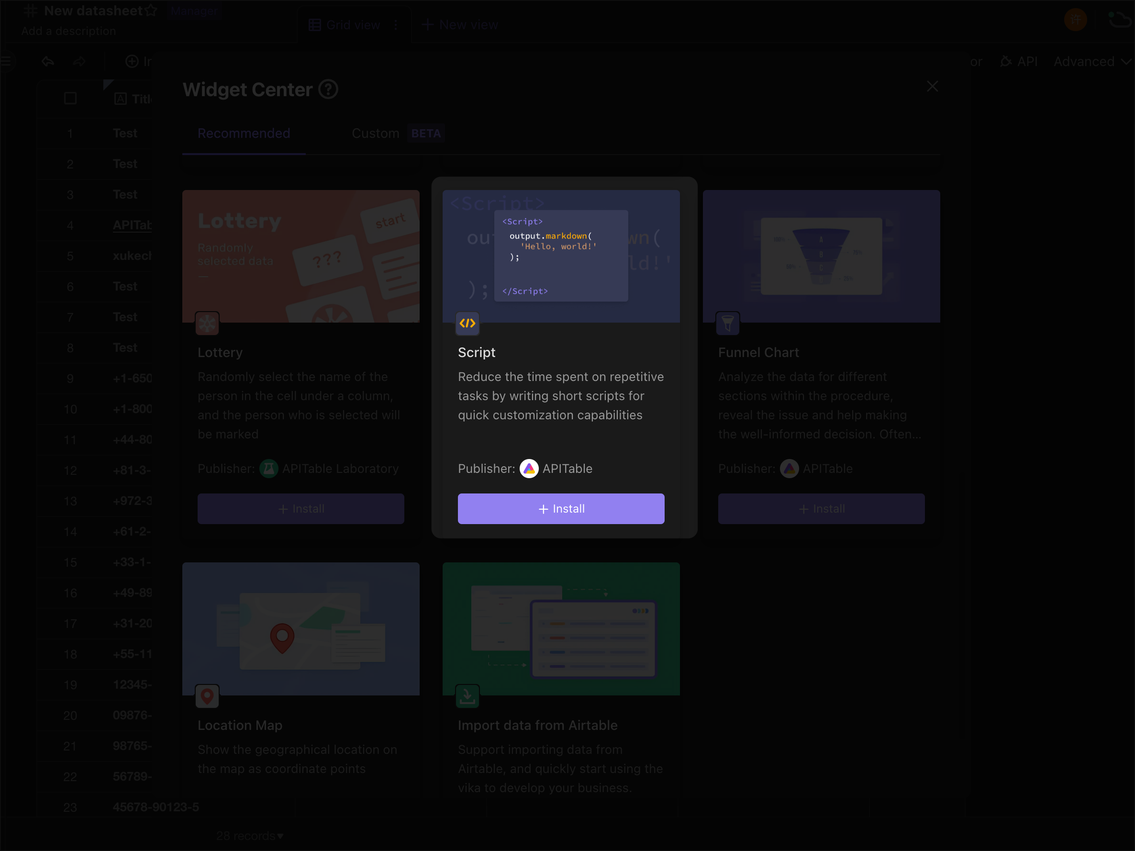Click the Airtable import download icon badge

[467, 696]
